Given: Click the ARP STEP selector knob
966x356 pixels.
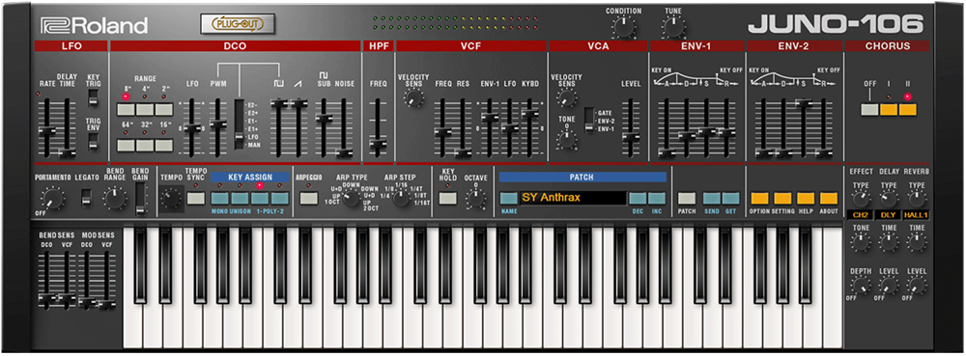Looking at the screenshot, I should (x=401, y=198).
